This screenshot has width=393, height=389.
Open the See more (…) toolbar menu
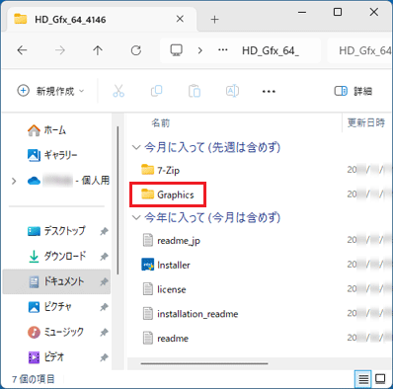tap(269, 91)
